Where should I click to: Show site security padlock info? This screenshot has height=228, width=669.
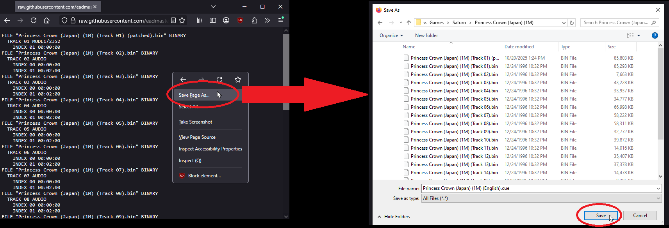(x=73, y=20)
